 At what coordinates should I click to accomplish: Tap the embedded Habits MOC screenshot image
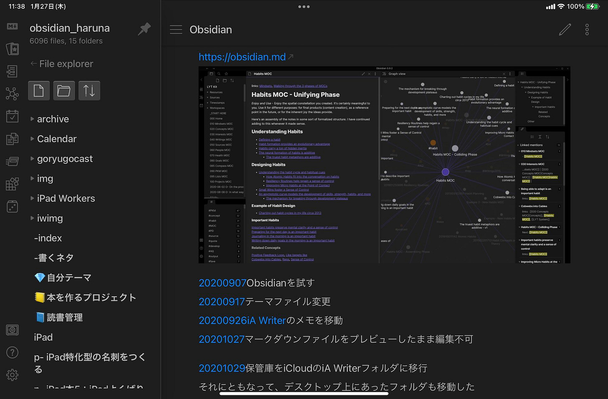tap(384, 165)
